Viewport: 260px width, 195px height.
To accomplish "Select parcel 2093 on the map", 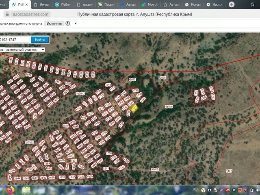I will (132, 80).
